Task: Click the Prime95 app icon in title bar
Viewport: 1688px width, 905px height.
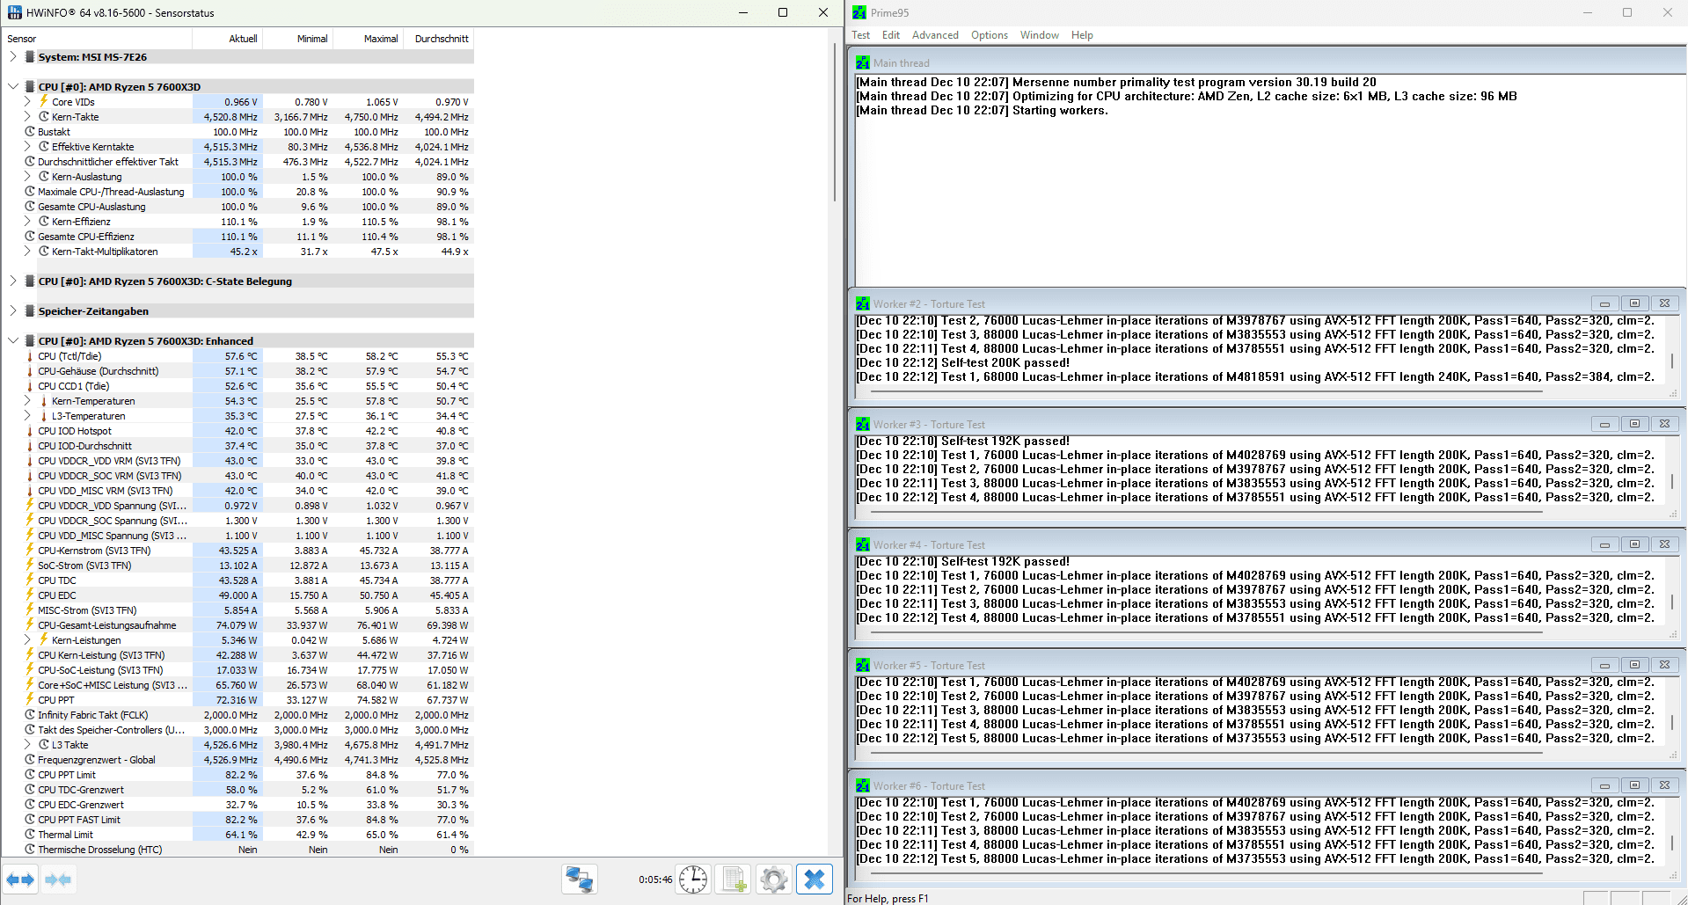Action: (x=859, y=12)
